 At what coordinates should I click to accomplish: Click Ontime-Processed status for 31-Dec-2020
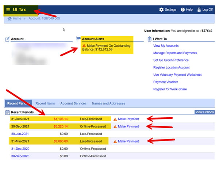point(93,149)
